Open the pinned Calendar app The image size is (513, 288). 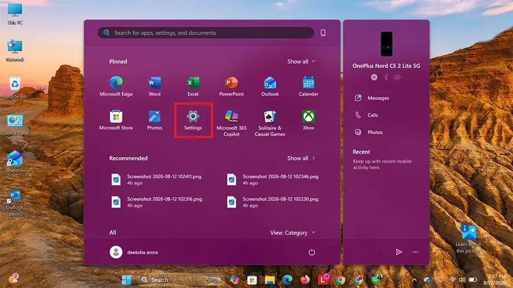click(308, 86)
